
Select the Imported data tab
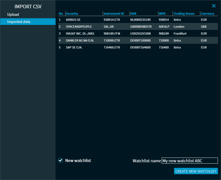[19, 22]
